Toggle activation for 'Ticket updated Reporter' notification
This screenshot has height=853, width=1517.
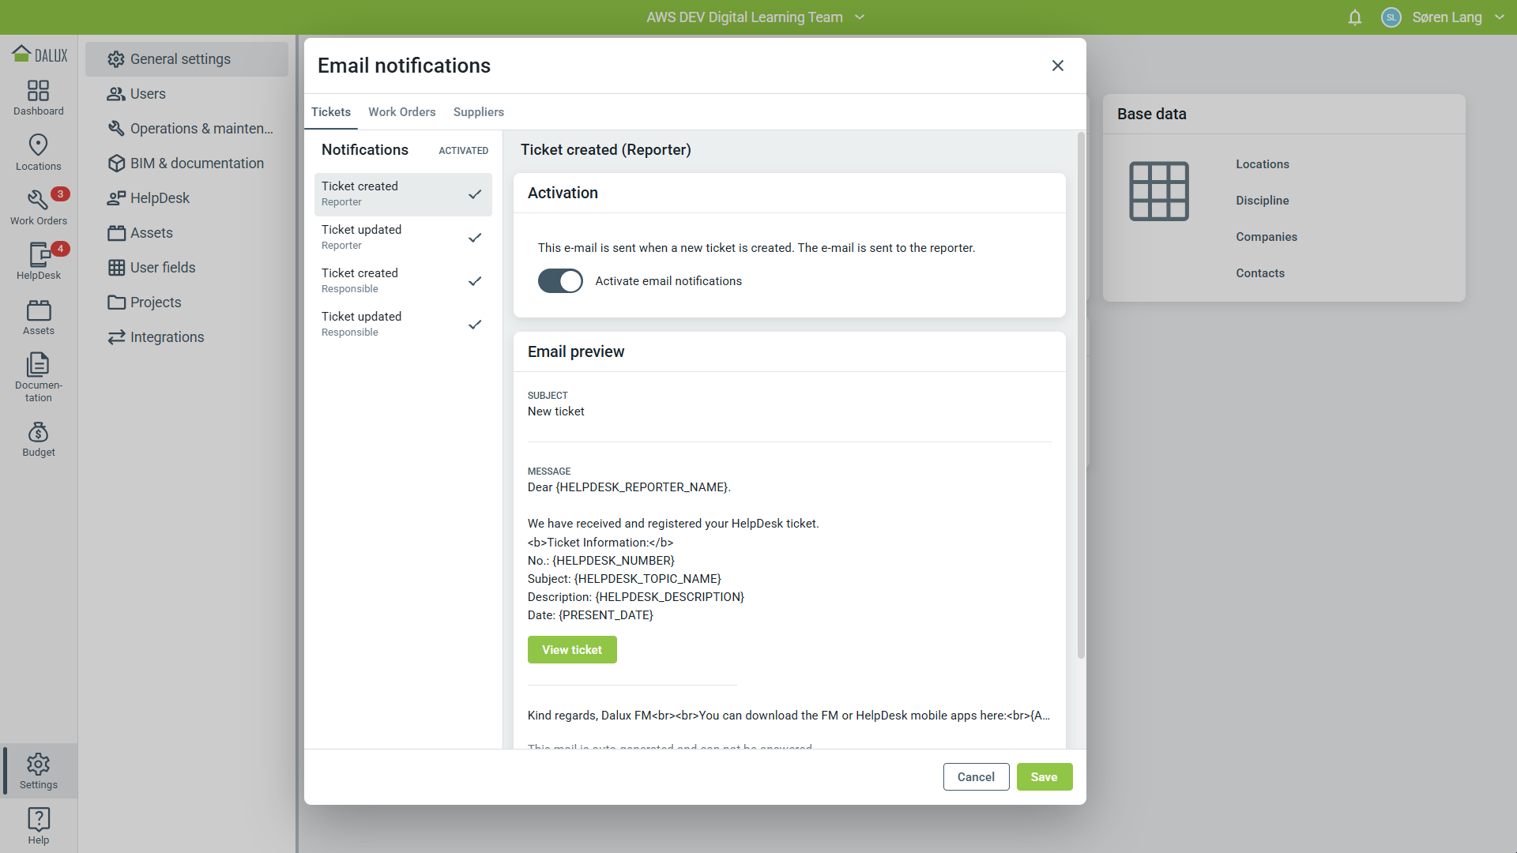[475, 237]
